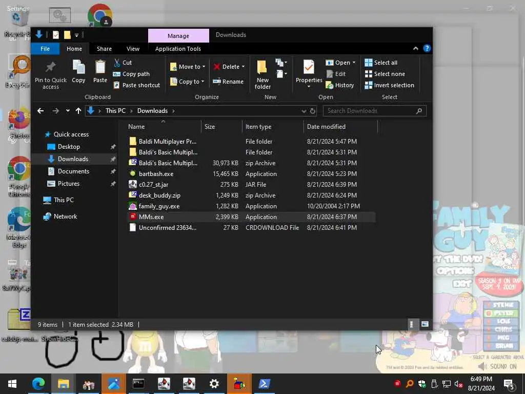Refresh the Downloads folder view
The width and height of the screenshot is (525, 394).
[313, 111]
